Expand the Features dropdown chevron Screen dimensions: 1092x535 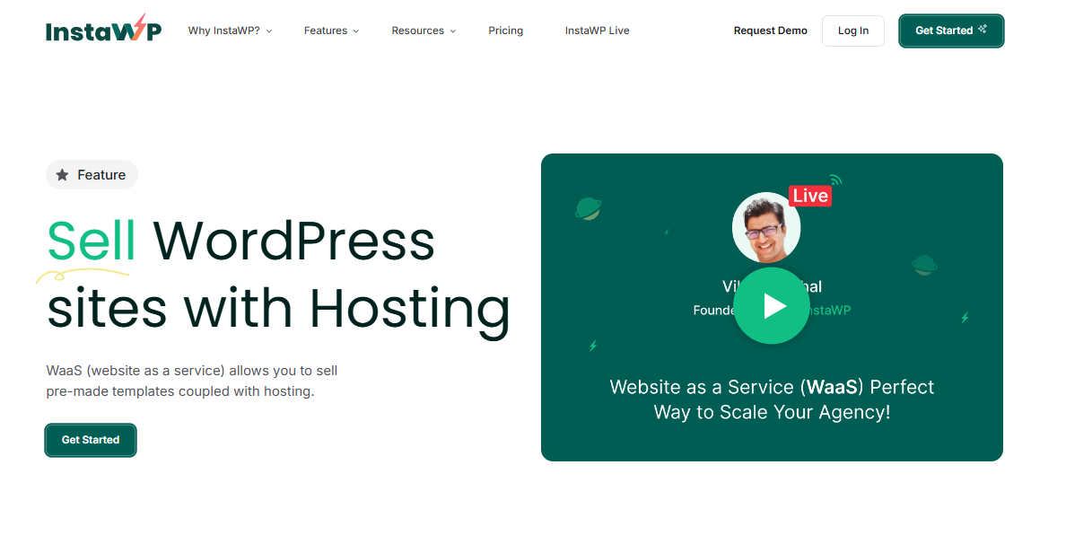[356, 31]
